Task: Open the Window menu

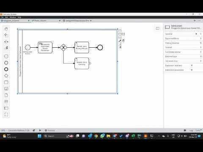Action: coord(13,17)
